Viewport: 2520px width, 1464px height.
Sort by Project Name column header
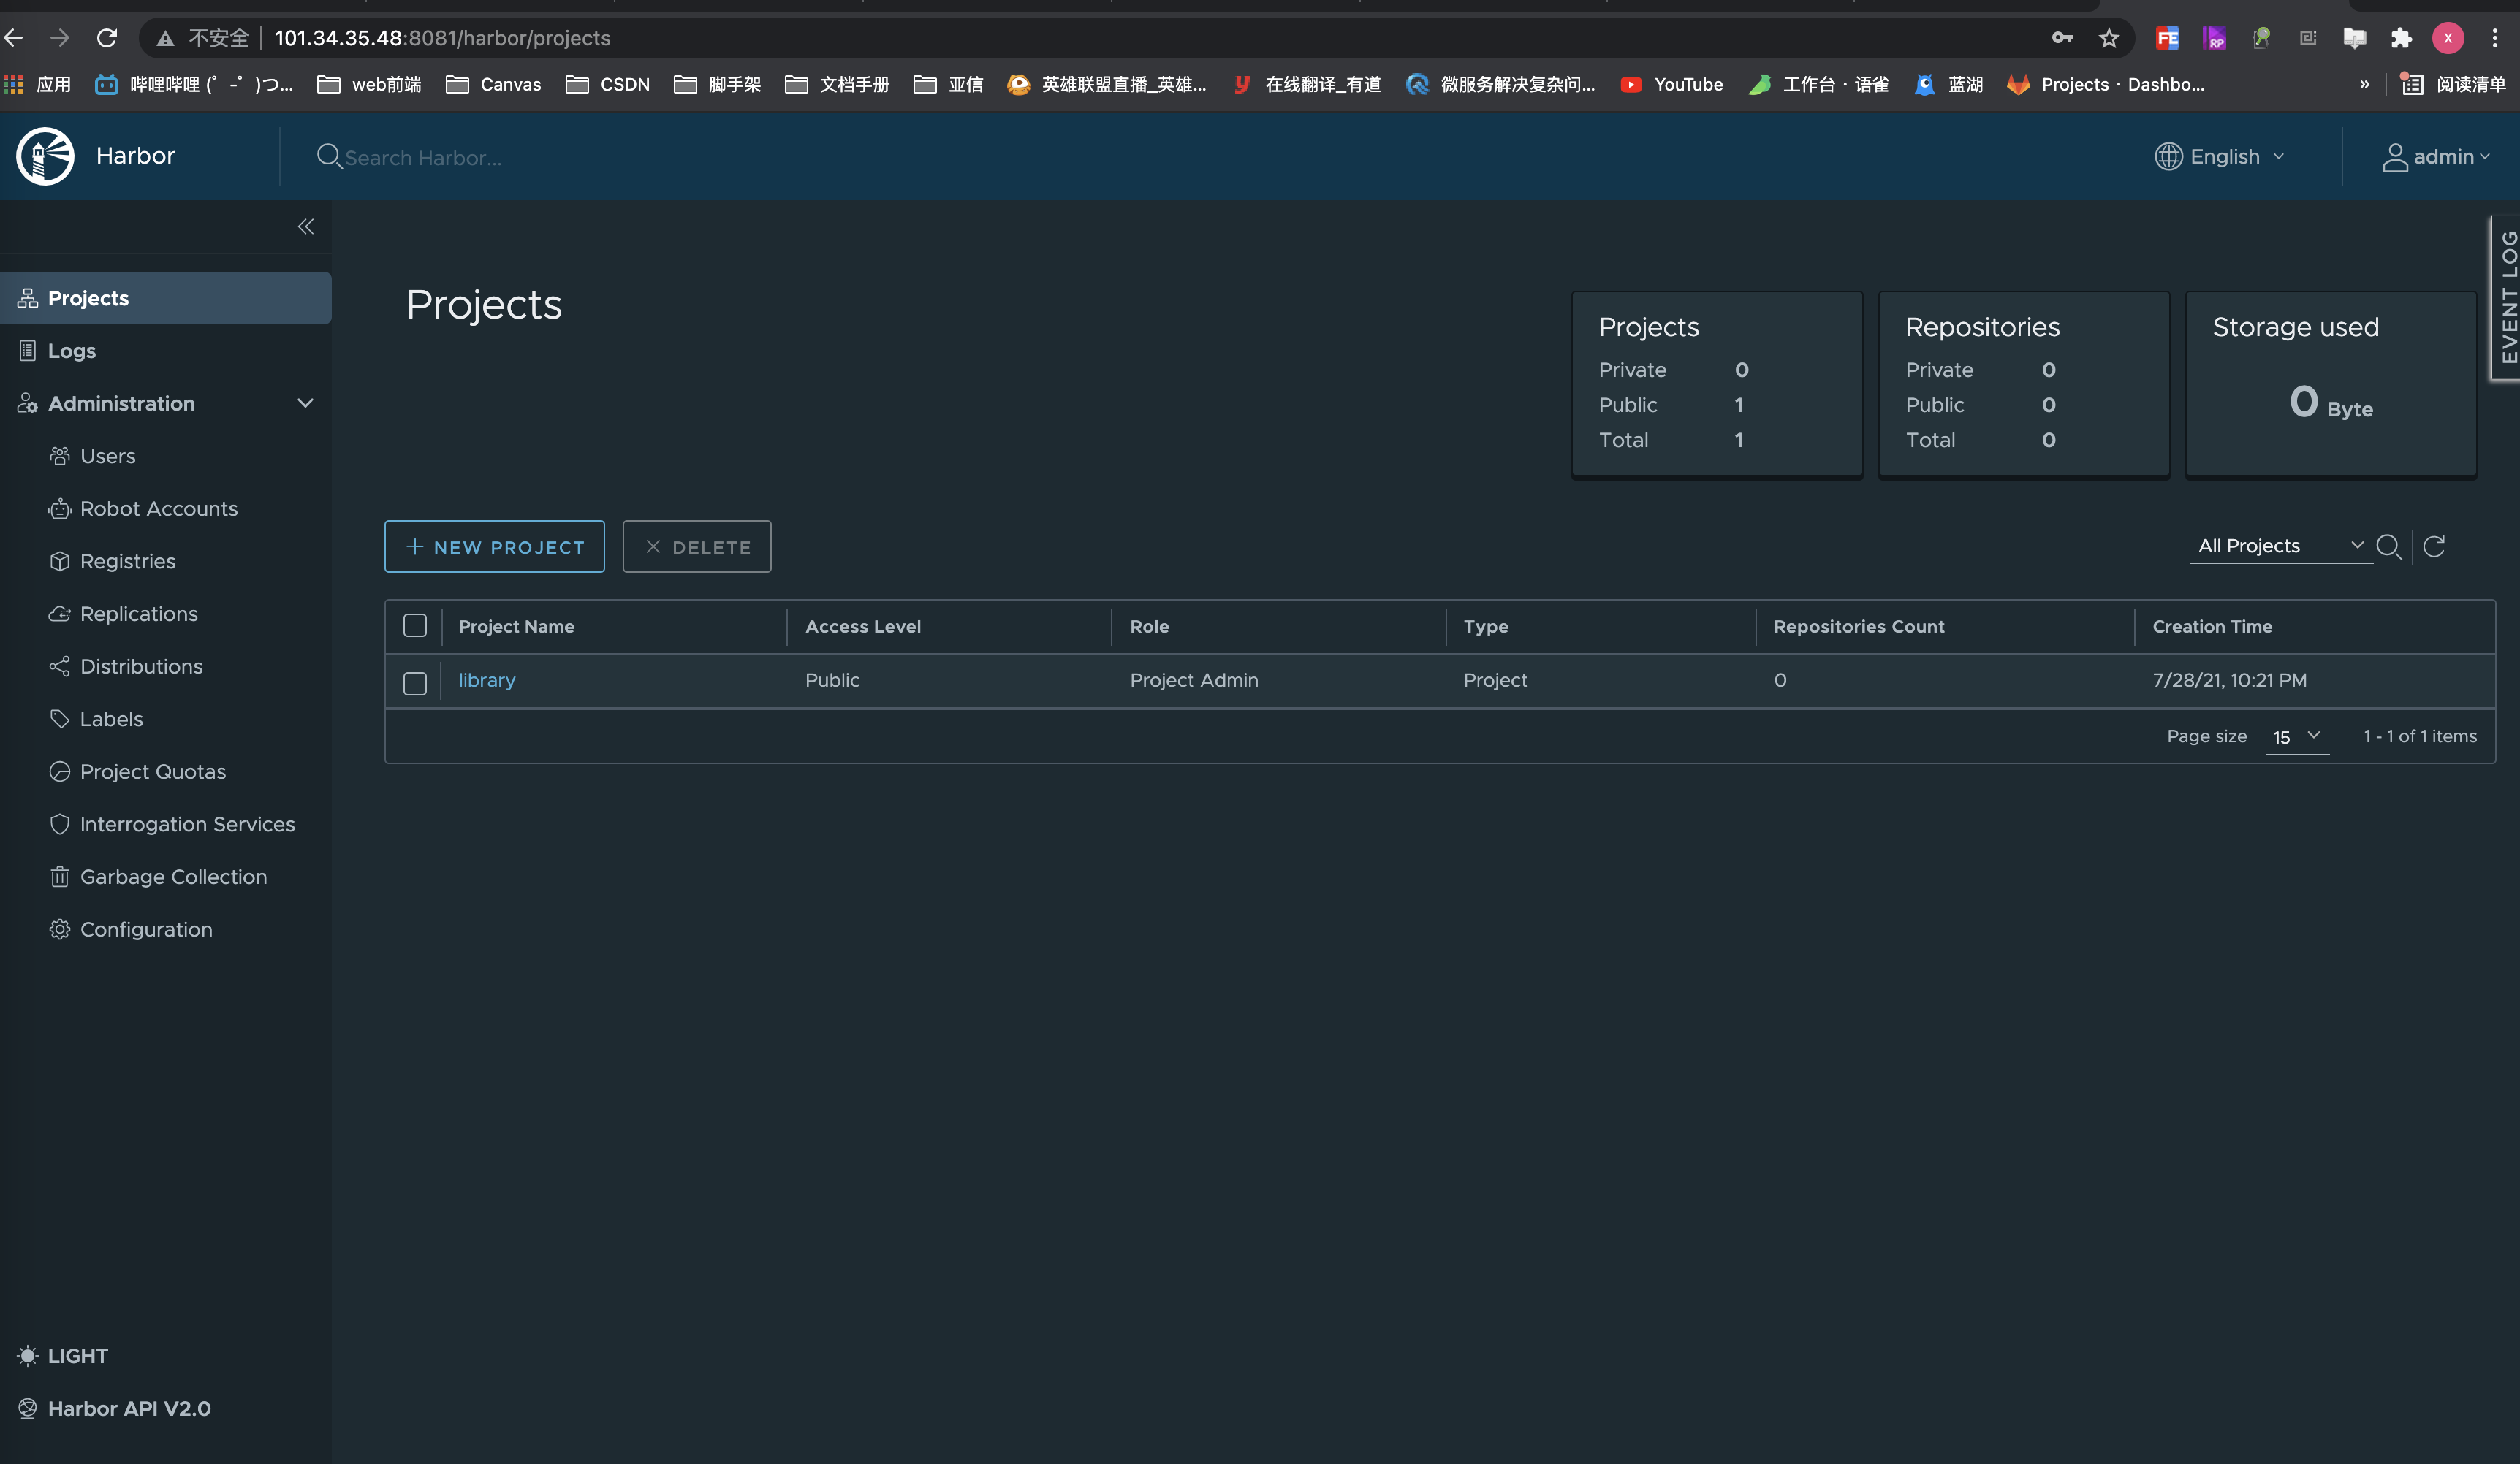pyautogui.click(x=516, y=627)
